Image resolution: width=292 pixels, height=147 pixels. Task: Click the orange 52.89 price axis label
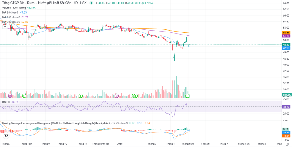[286, 33]
